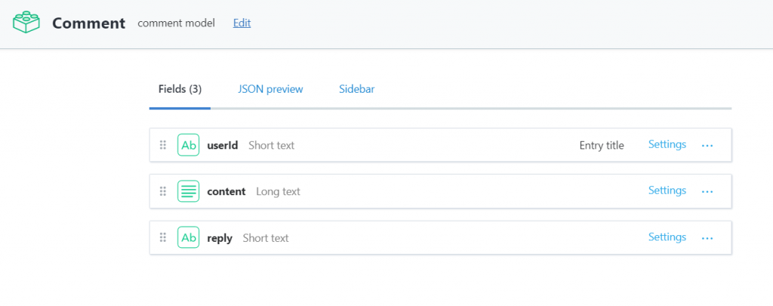Select the userId field name
Viewport: 773px width, 306px height.
click(223, 145)
